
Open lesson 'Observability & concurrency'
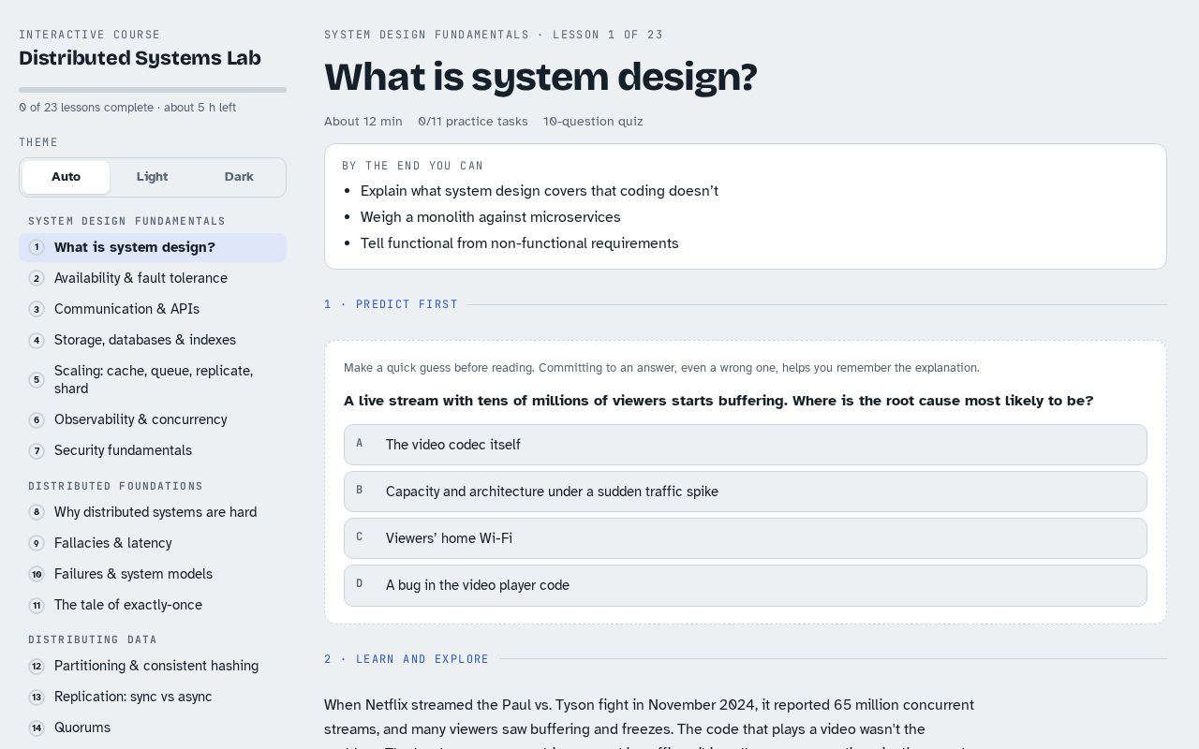(153, 419)
